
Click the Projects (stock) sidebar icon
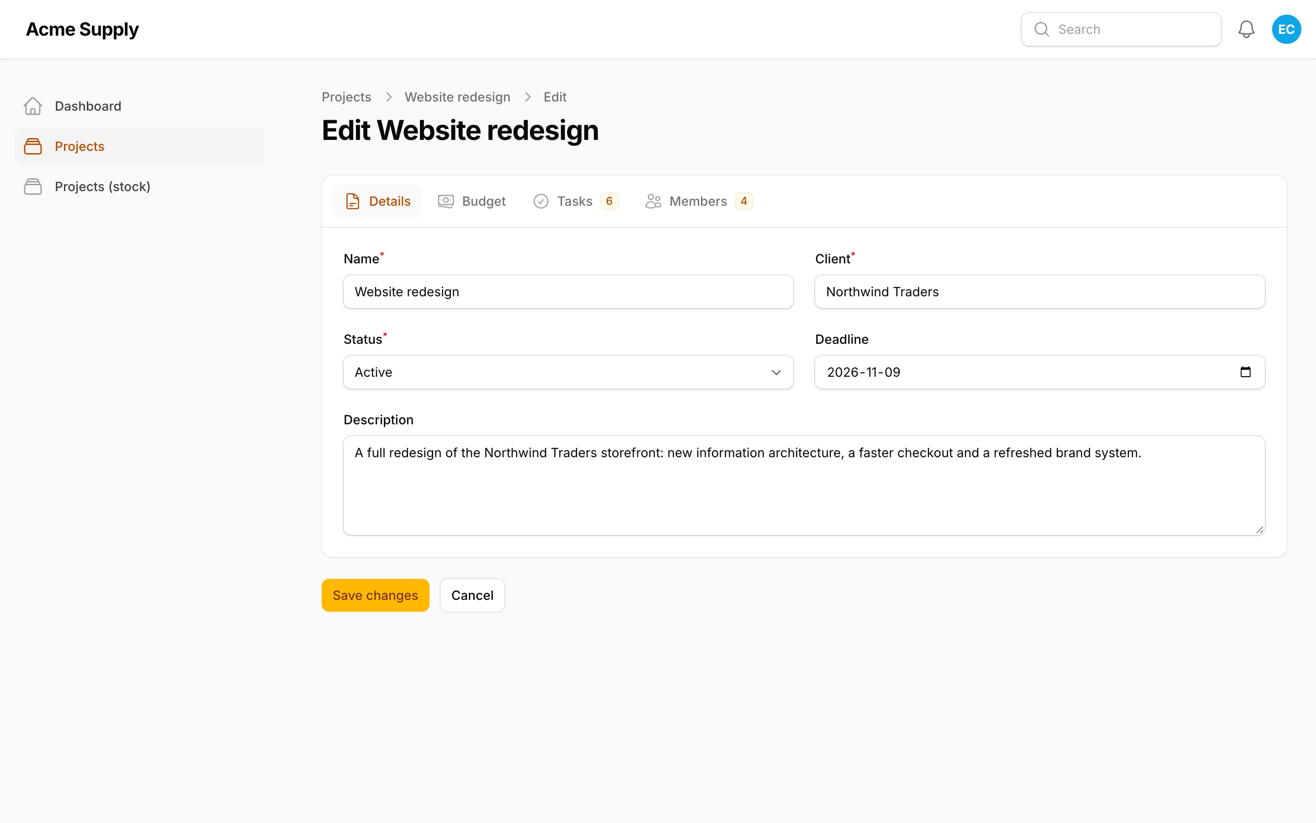coord(32,187)
